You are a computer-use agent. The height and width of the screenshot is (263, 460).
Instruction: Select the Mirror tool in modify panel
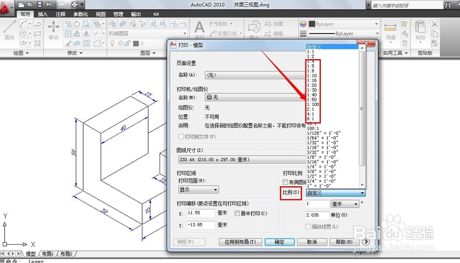(x=86, y=34)
